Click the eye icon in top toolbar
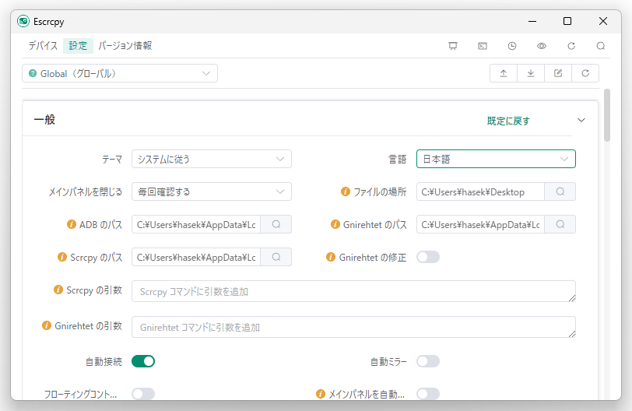Viewport: 632px width, 411px height. (x=542, y=46)
